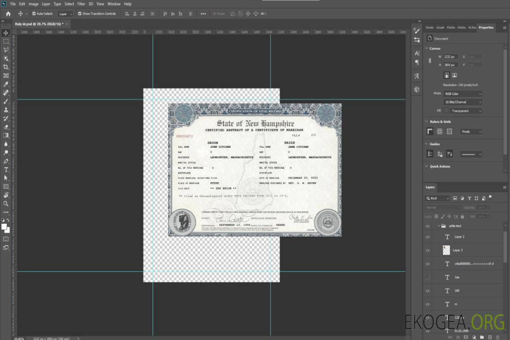Create a new layer

click(490, 337)
